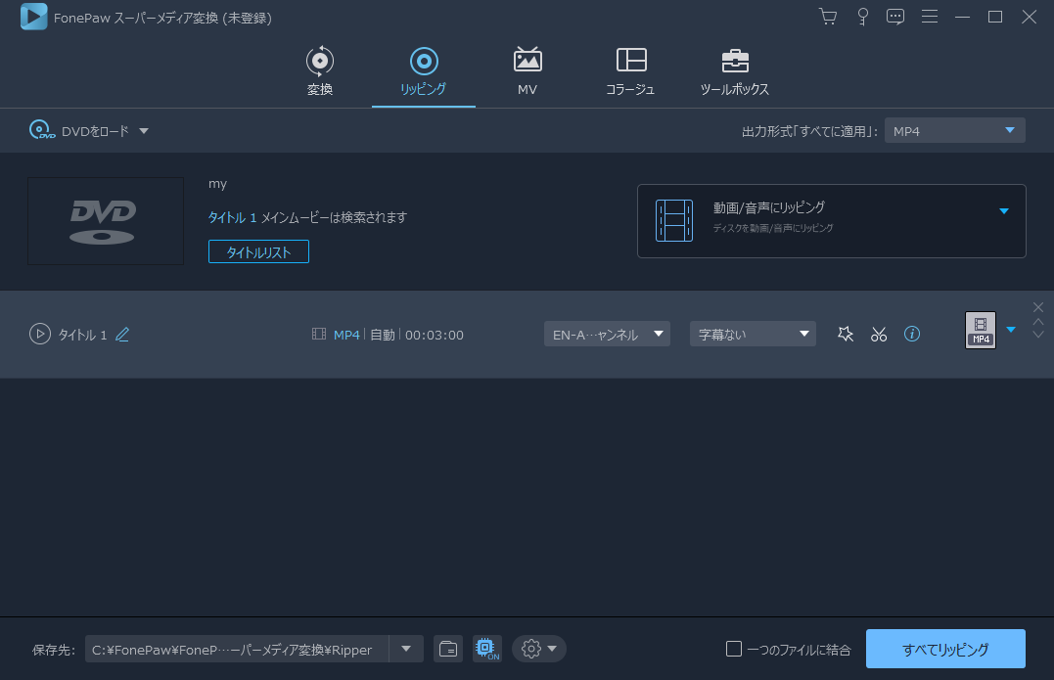The width and height of the screenshot is (1054, 680).
Task: Move タイトル 1 down with chevron
Action: click(1038, 334)
